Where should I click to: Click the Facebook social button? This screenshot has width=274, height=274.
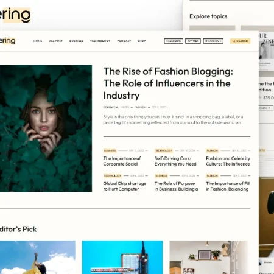pyautogui.click(x=174, y=41)
